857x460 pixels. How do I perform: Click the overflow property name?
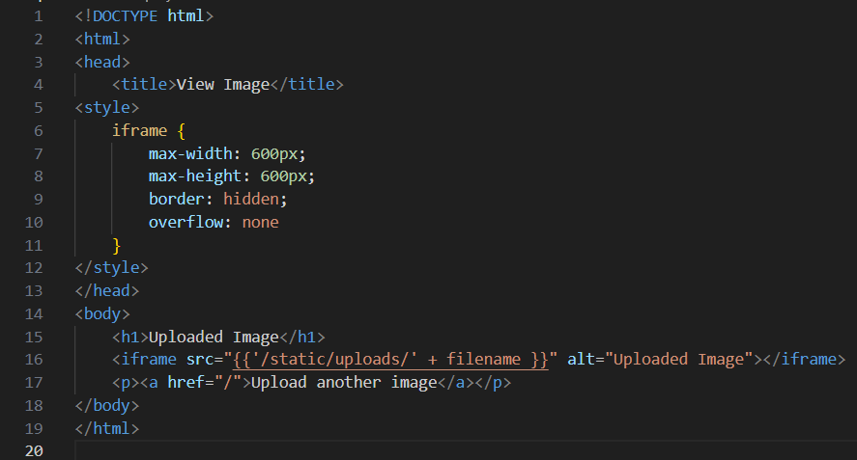[186, 223]
